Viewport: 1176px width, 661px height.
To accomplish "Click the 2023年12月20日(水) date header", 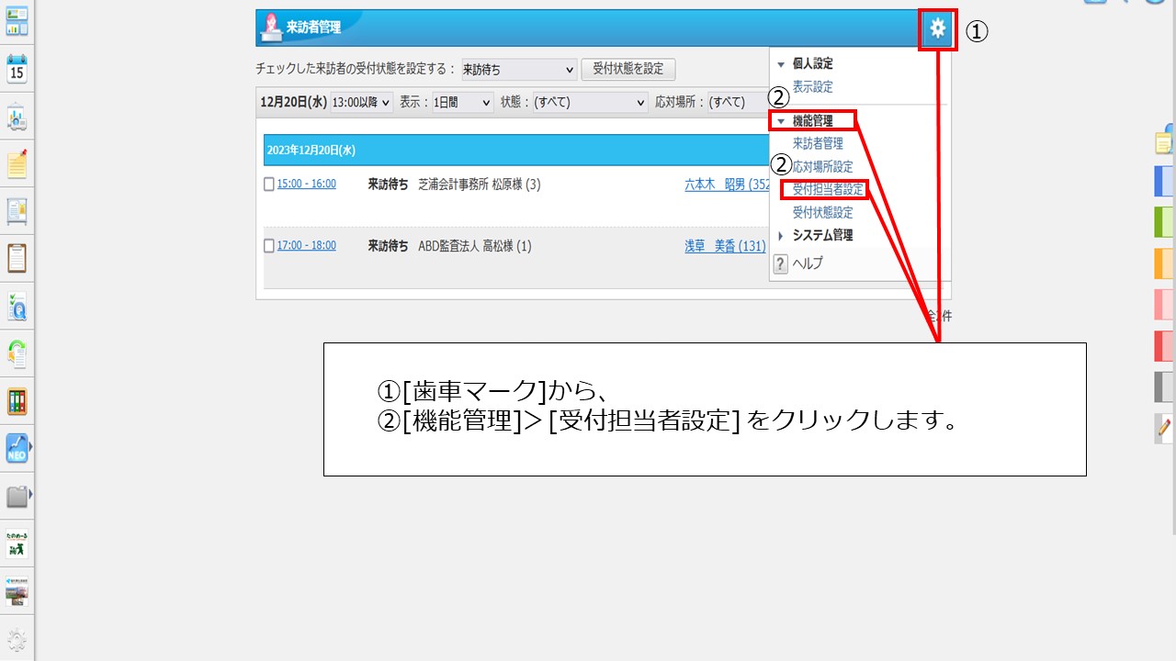I will [x=311, y=150].
